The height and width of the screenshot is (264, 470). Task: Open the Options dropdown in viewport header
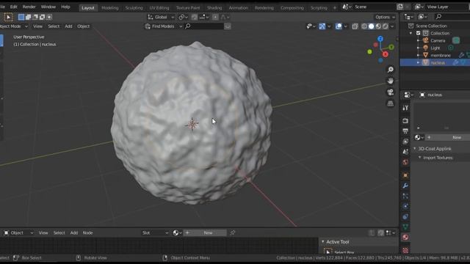[385, 17]
